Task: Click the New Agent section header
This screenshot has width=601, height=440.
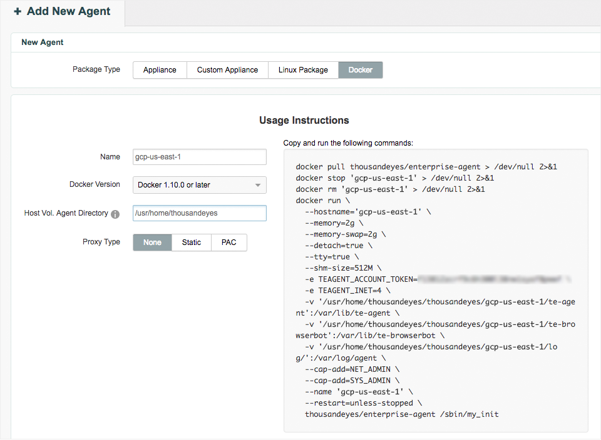Action: click(43, 42)
